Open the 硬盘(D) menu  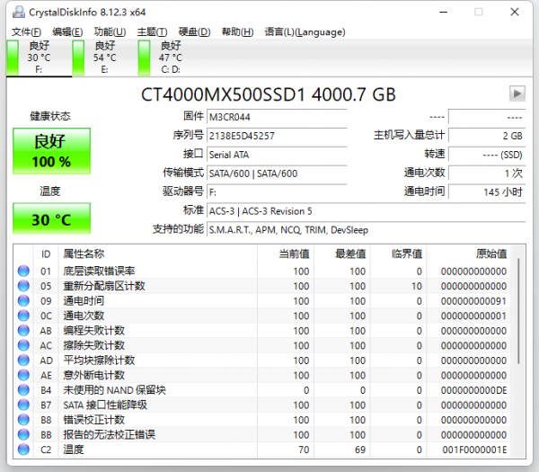(194, 31)
